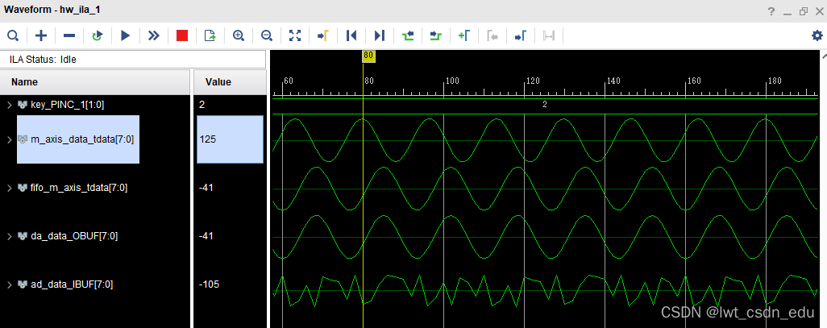Expand m_axis_data_tdata[7:0] signal bus
The height and width of the screenshot is (328, 827).
(9, 139)
